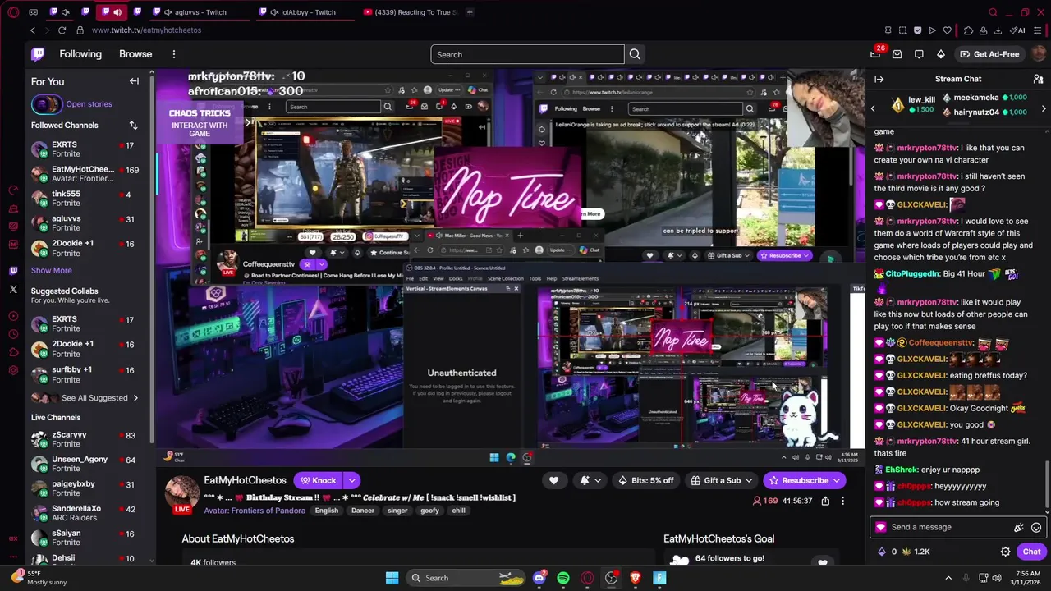Open Discord from the taskbar
The height and width of the screenshot is (591, 1051).
(x=539, y=578)
